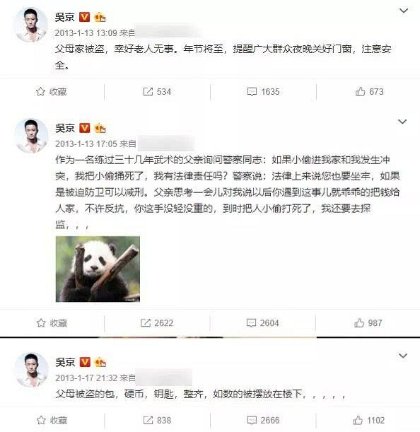
Task: Like the third post with 1102 likes
Action: (x=369, y=420)
